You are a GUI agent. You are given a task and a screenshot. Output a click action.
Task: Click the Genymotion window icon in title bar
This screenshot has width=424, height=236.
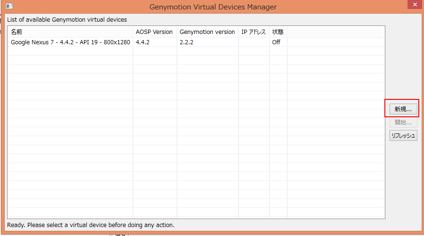[9, 6]
